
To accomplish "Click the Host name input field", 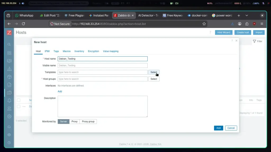I will click(102, 59).
